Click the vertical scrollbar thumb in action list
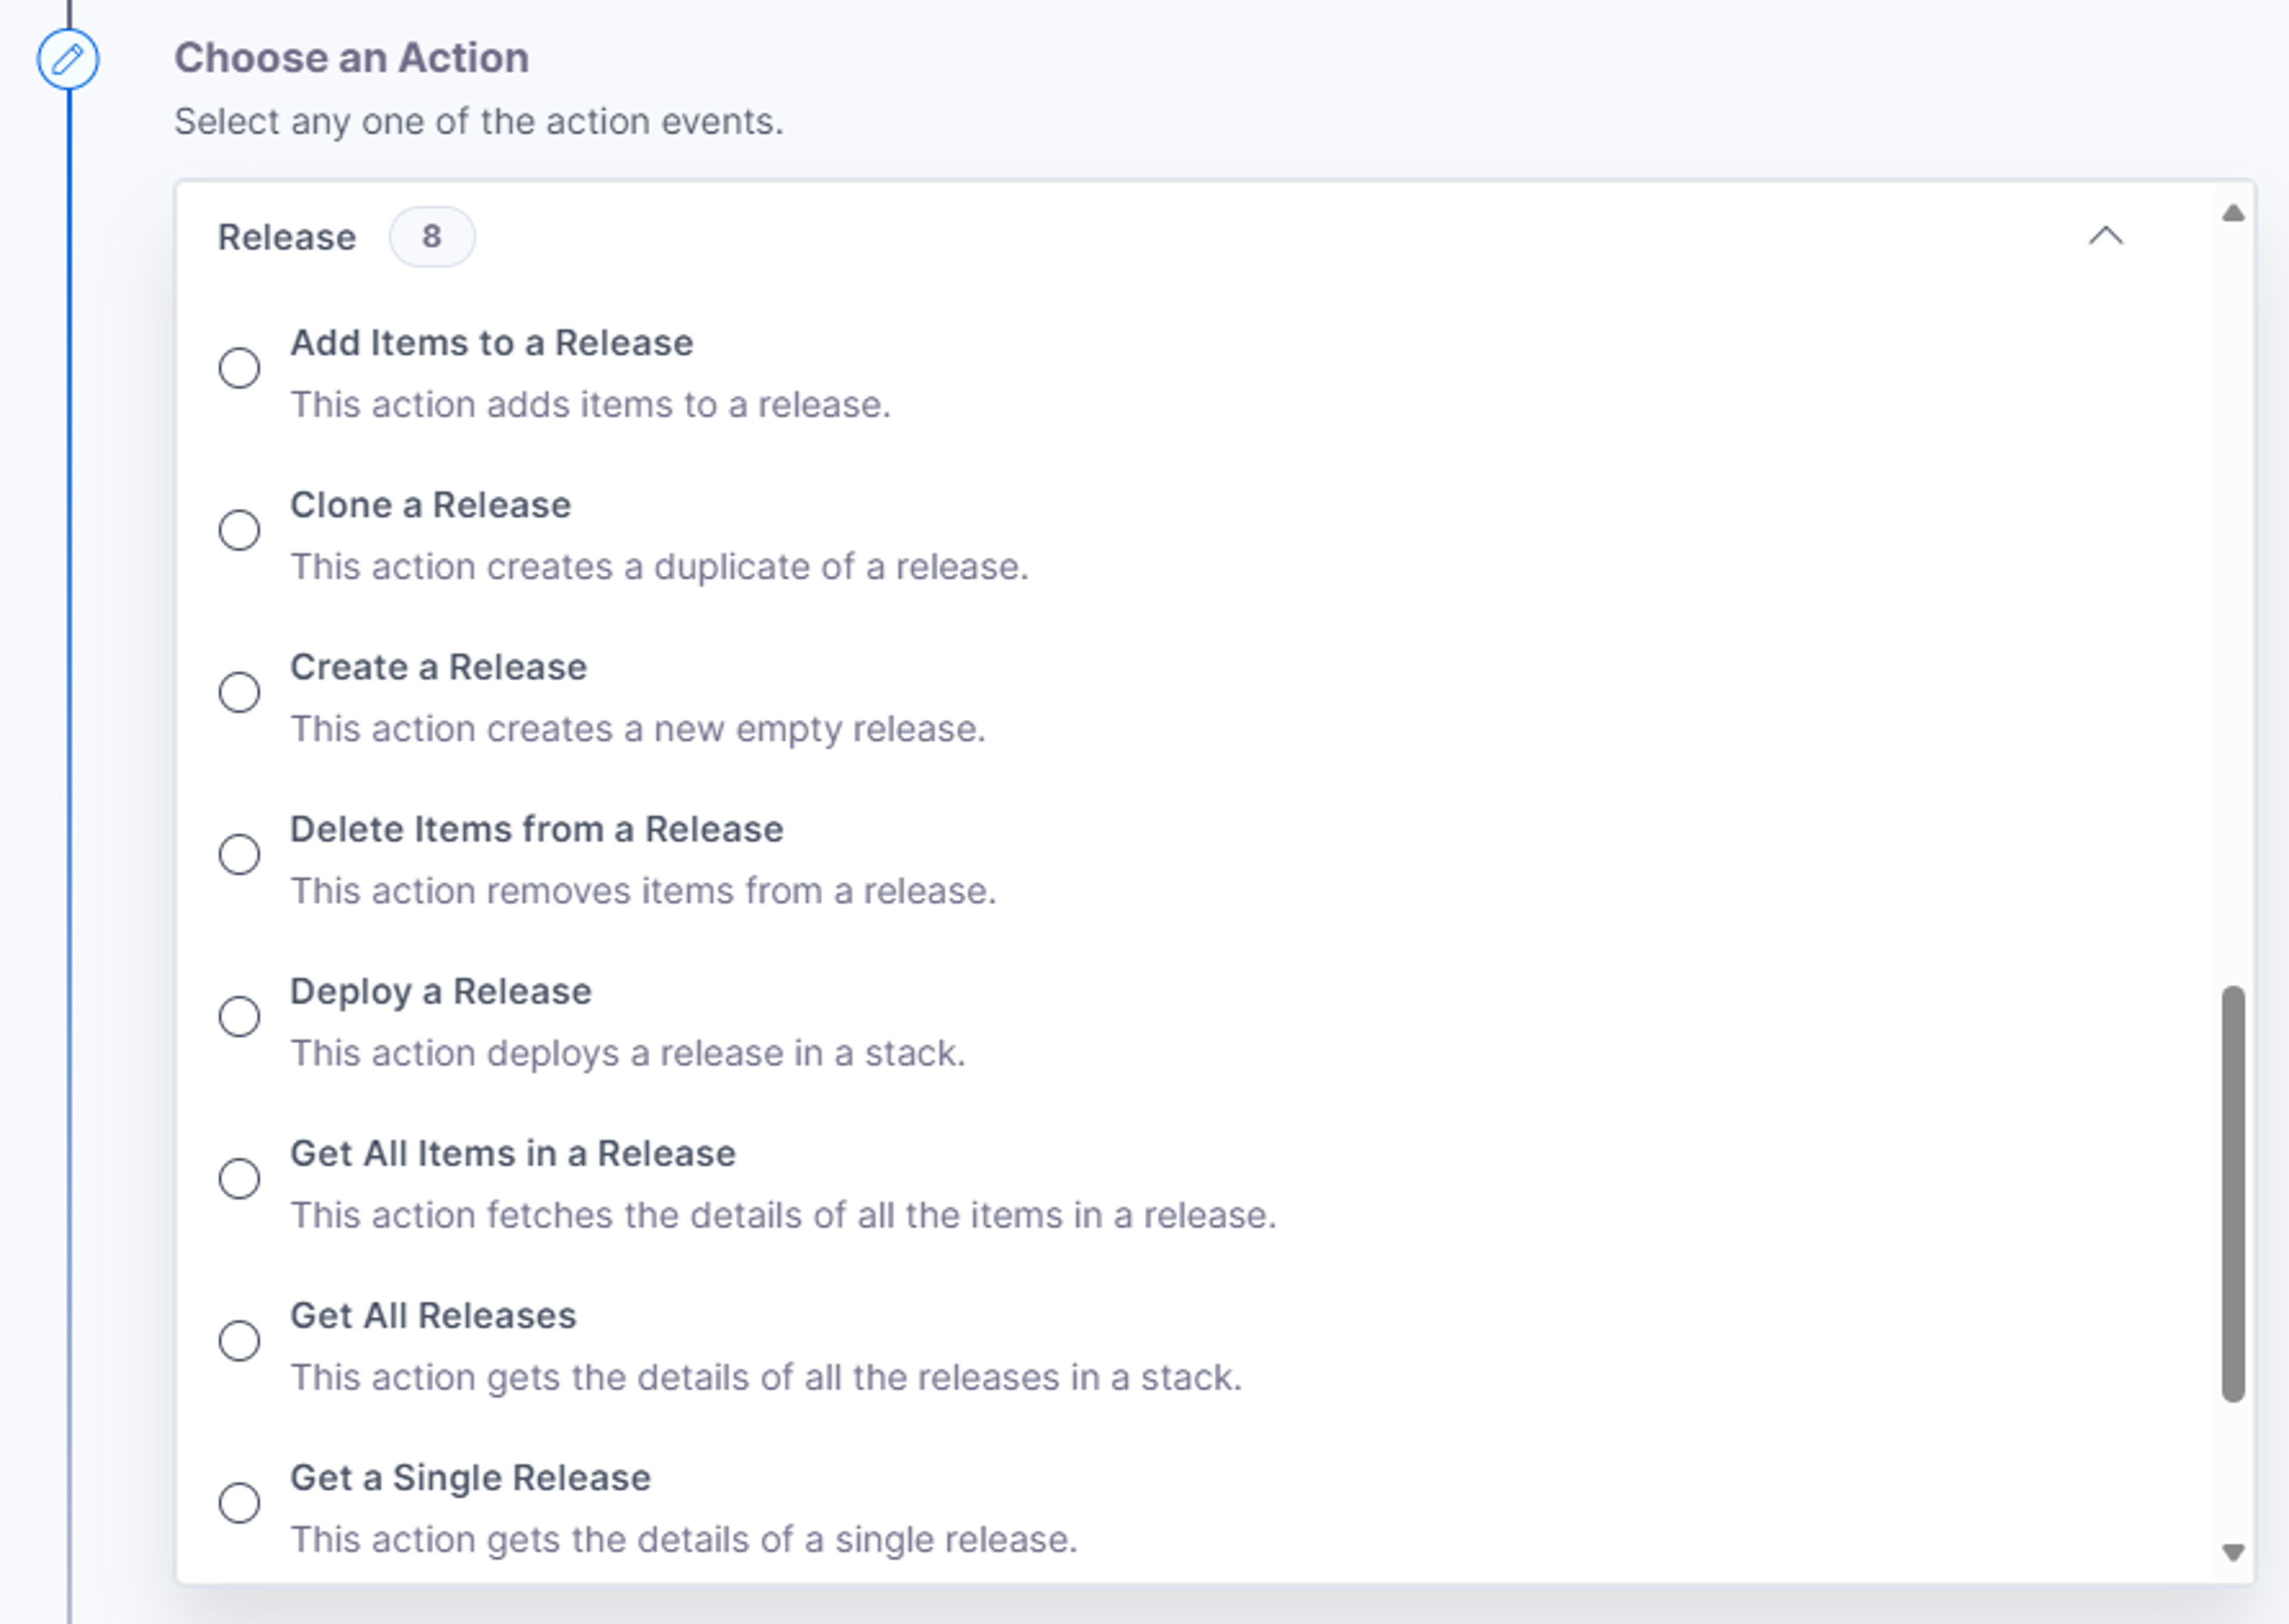The width and height of the screenshot is (2289, 1624). pyautogui.click(x=2233, y=1194)
